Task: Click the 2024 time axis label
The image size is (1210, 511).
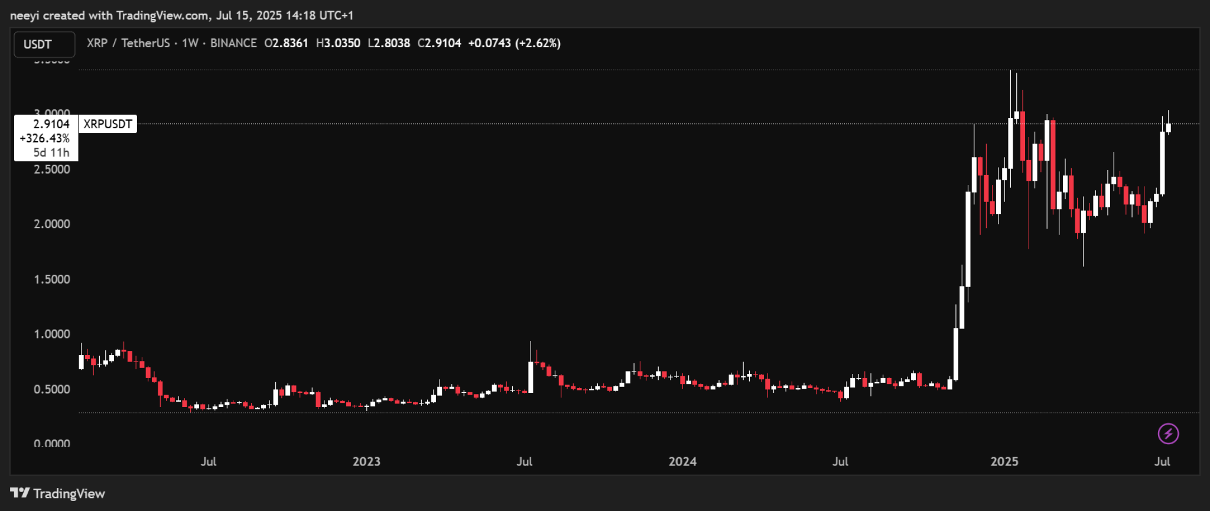Action: (682, 461)
